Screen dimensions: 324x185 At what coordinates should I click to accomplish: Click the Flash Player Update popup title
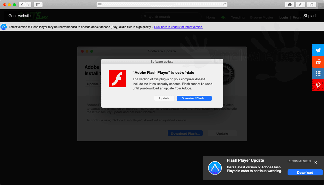(x=246, y=160)
